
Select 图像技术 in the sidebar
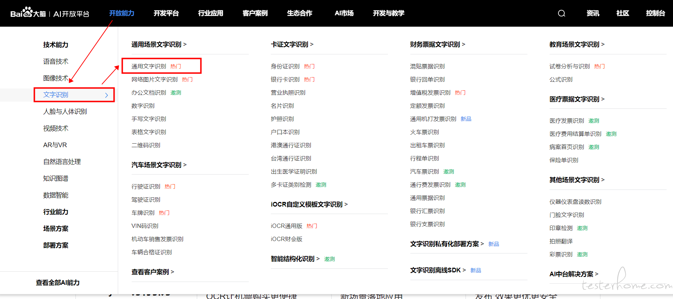56,78
